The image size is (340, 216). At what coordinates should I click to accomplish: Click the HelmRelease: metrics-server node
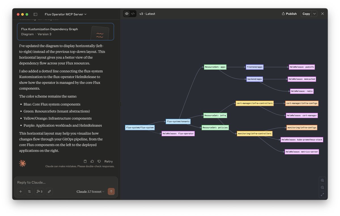[x=302, y=152]
